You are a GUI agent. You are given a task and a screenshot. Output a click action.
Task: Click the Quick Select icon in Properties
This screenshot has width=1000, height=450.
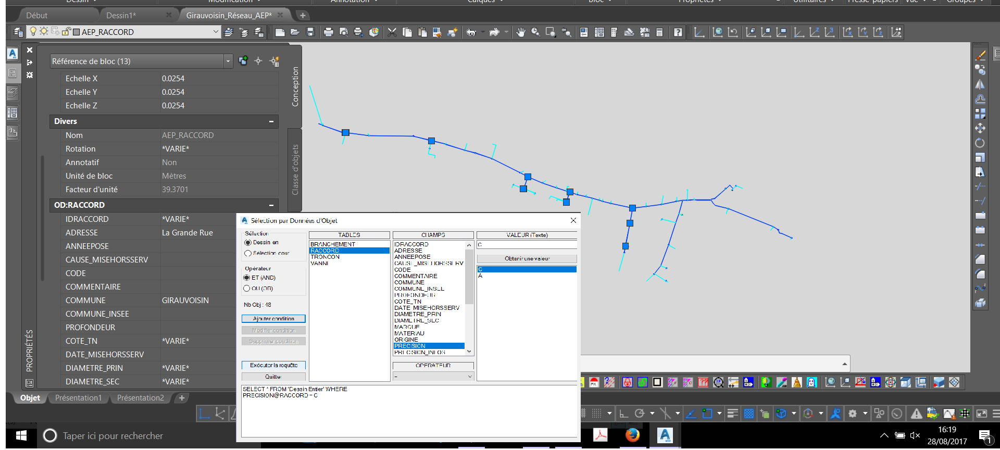[x=274, y=61]
